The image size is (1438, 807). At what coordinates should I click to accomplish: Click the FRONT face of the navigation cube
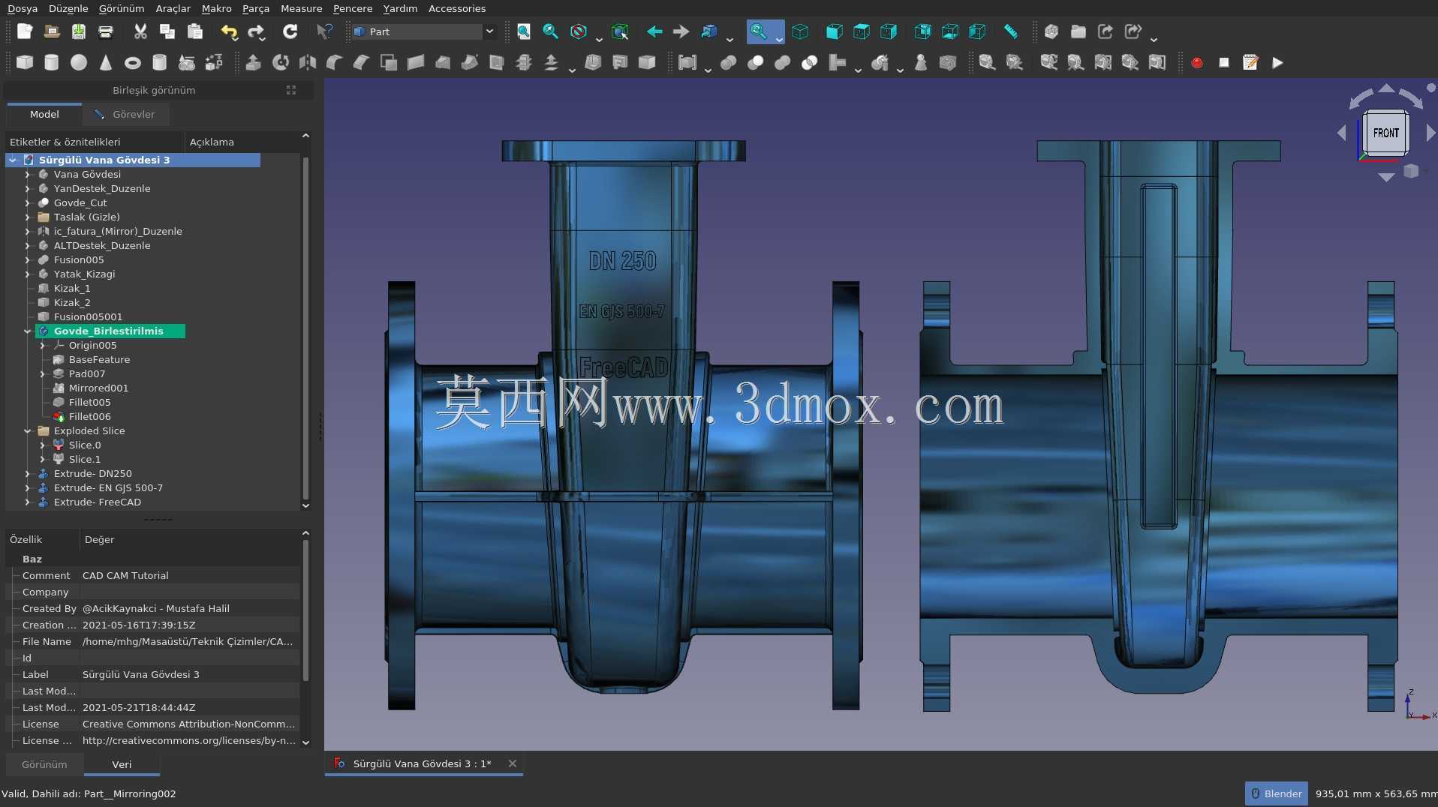[1385, 133]
